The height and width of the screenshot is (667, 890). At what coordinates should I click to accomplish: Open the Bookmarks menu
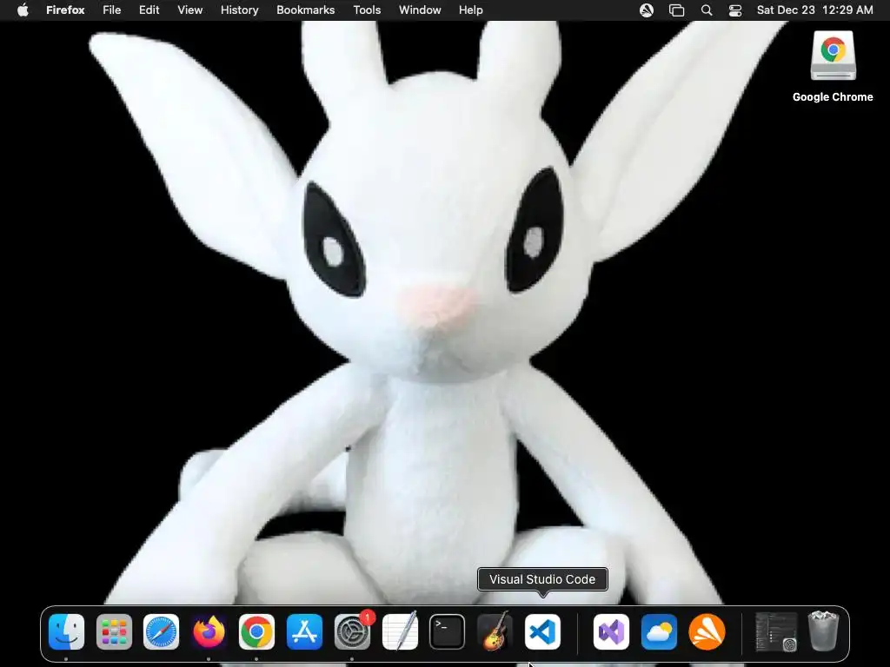[x=305, y=10]
